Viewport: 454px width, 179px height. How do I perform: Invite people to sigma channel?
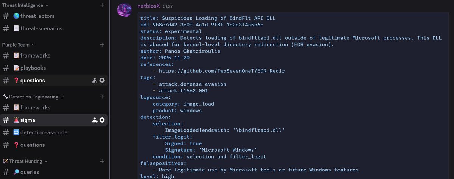[x=95, y=120]
